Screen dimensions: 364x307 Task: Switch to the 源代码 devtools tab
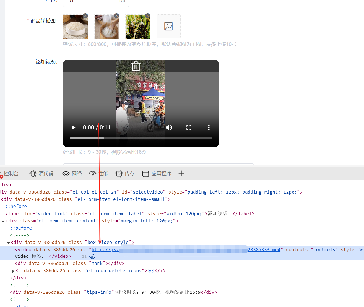tap(41, 174)
